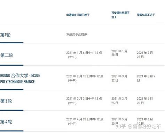Click the 2021 年 1 月 6 日 deadline cell
165x133 pixels.
pos(84,55)
